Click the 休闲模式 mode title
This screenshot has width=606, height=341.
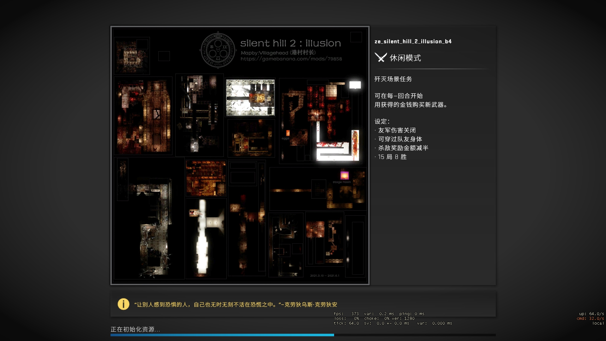pos(405,58)
